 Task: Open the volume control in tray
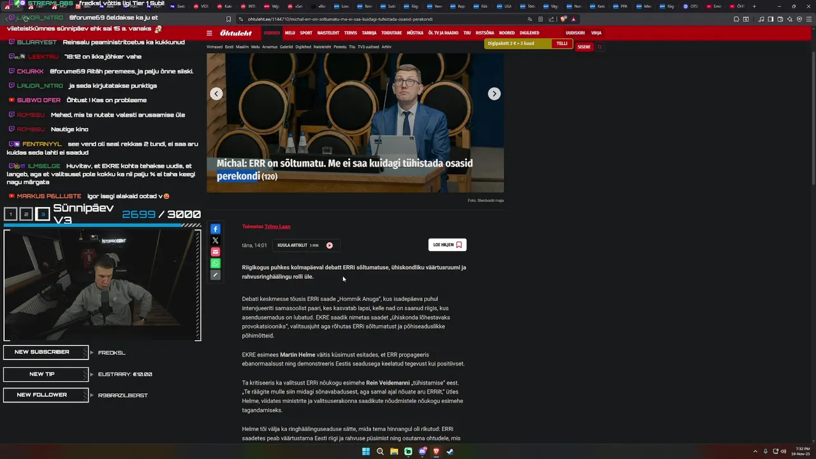(x=783, y=451)
